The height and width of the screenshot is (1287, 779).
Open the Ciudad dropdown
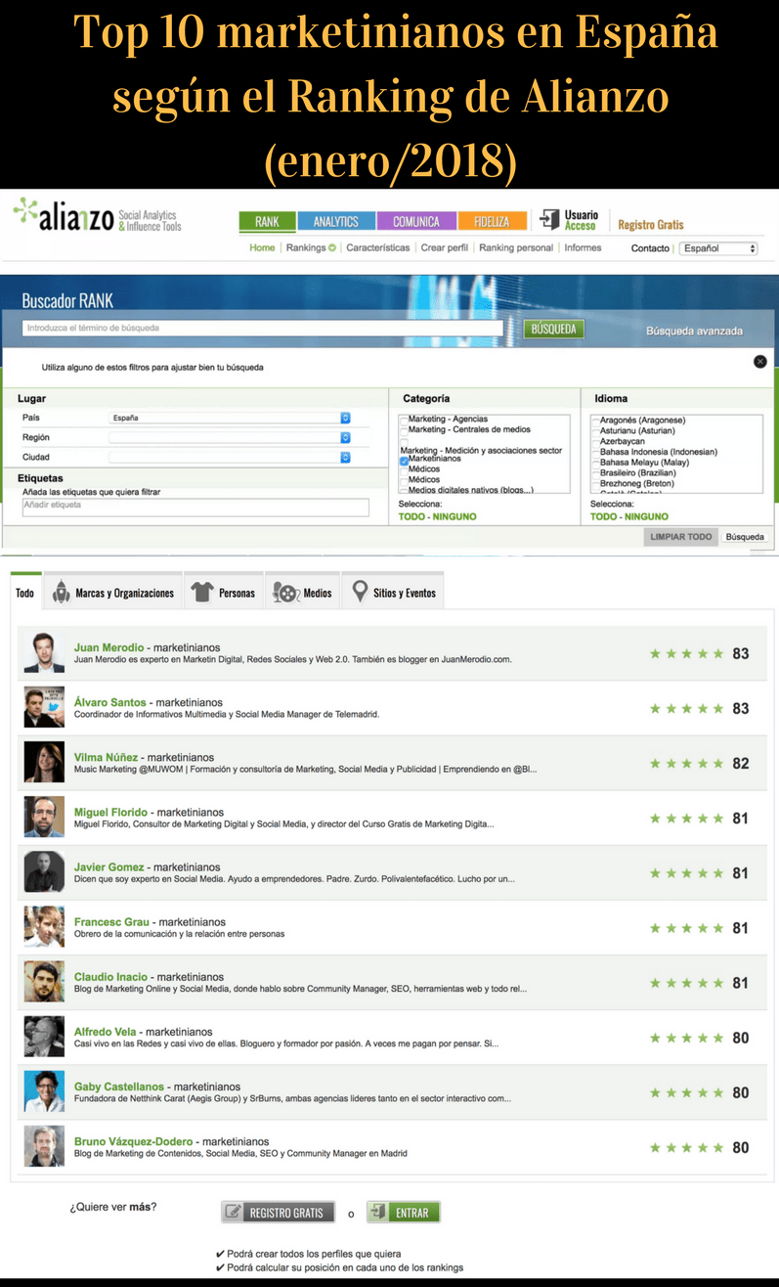(230, 457)
